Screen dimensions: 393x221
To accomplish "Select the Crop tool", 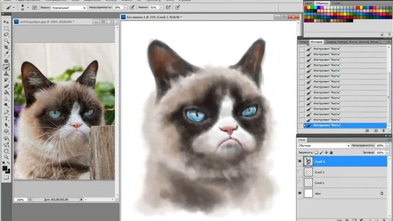I will point(6,47).
